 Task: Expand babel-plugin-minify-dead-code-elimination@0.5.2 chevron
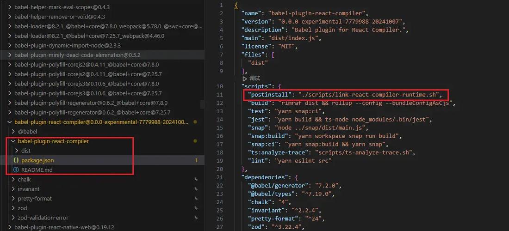(9, 55)
